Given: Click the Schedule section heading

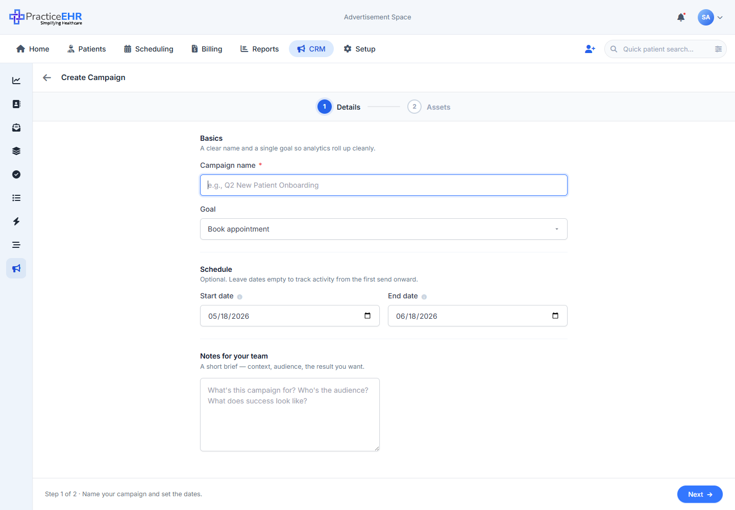Looking at the screenshot, I should pos(216,269).
